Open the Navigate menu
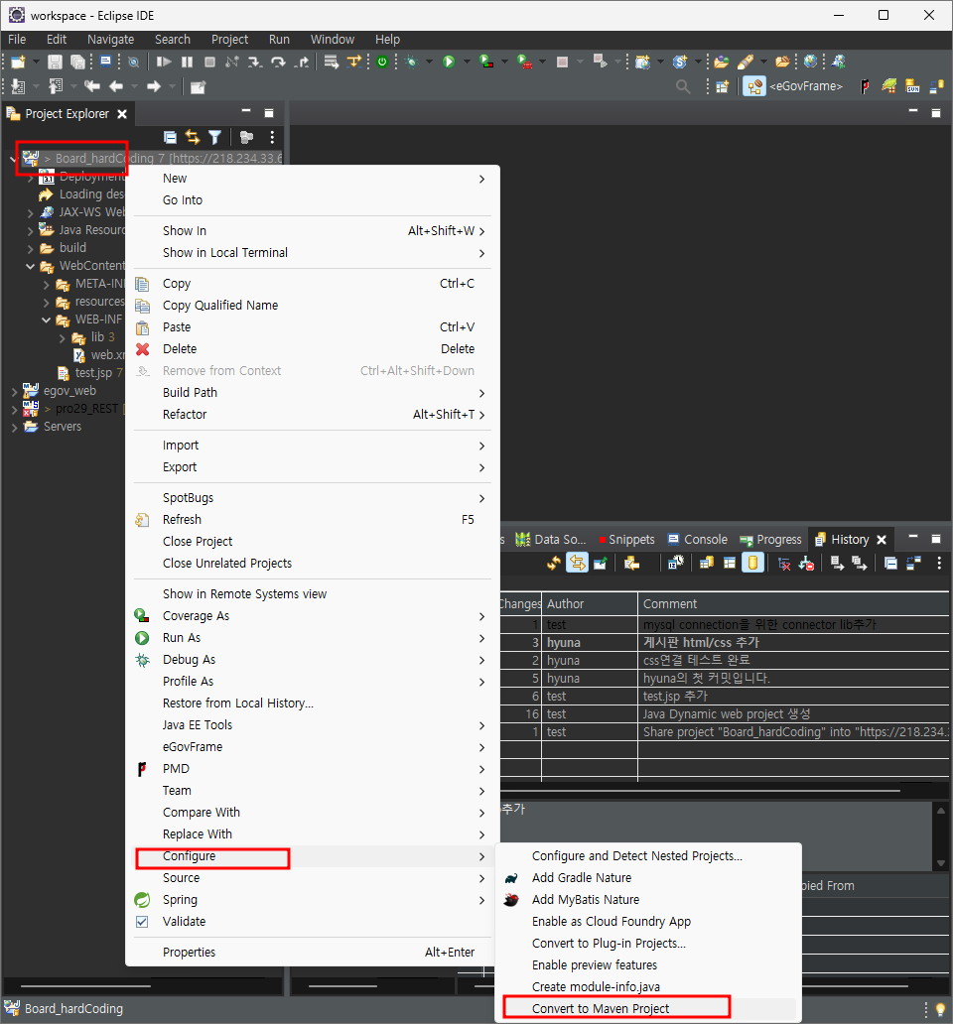The width and height of the screenshot is (953, 1024). click(110, 40)
